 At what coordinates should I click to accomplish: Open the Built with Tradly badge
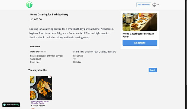point(11,105)
